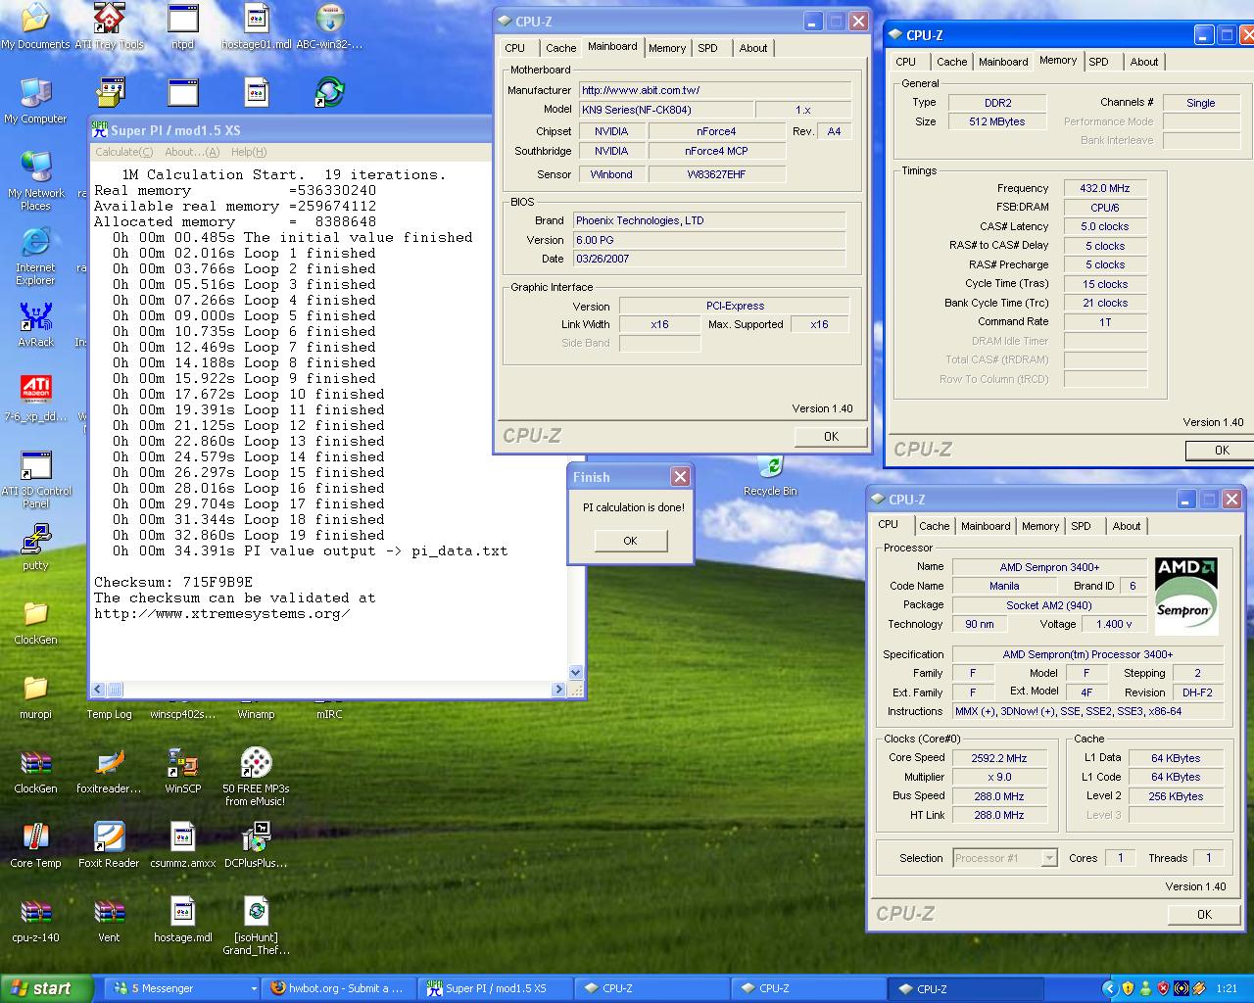Click Super PI horizontal scrollbar left arrow
Screen dimensions: 1254x1003
click(x=98, y=690)
